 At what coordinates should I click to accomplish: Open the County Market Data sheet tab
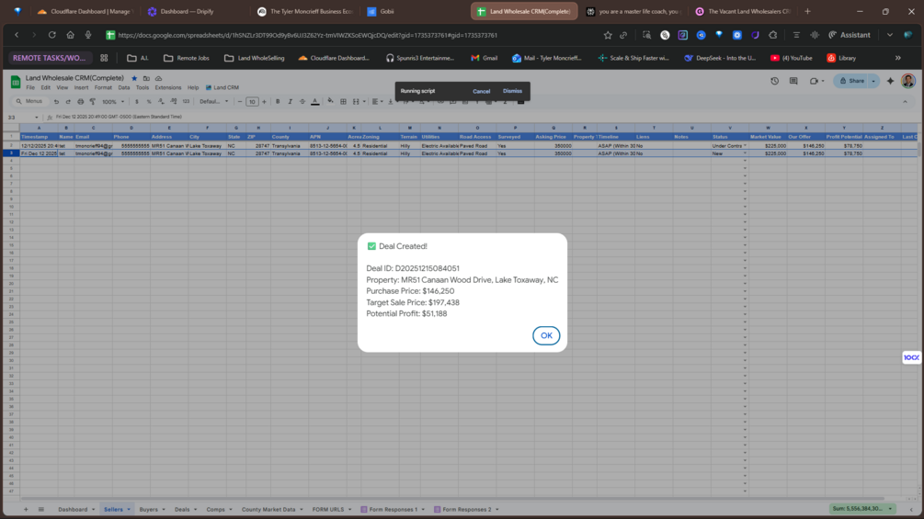pos(268,510)
